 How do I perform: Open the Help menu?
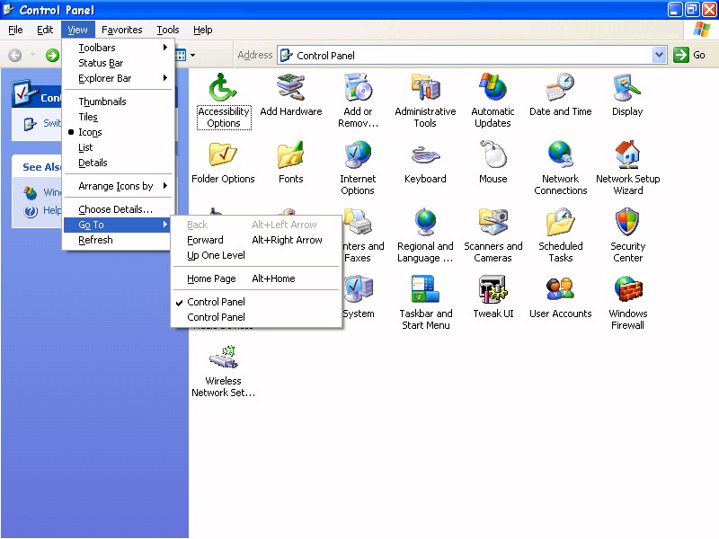point(203,30)
